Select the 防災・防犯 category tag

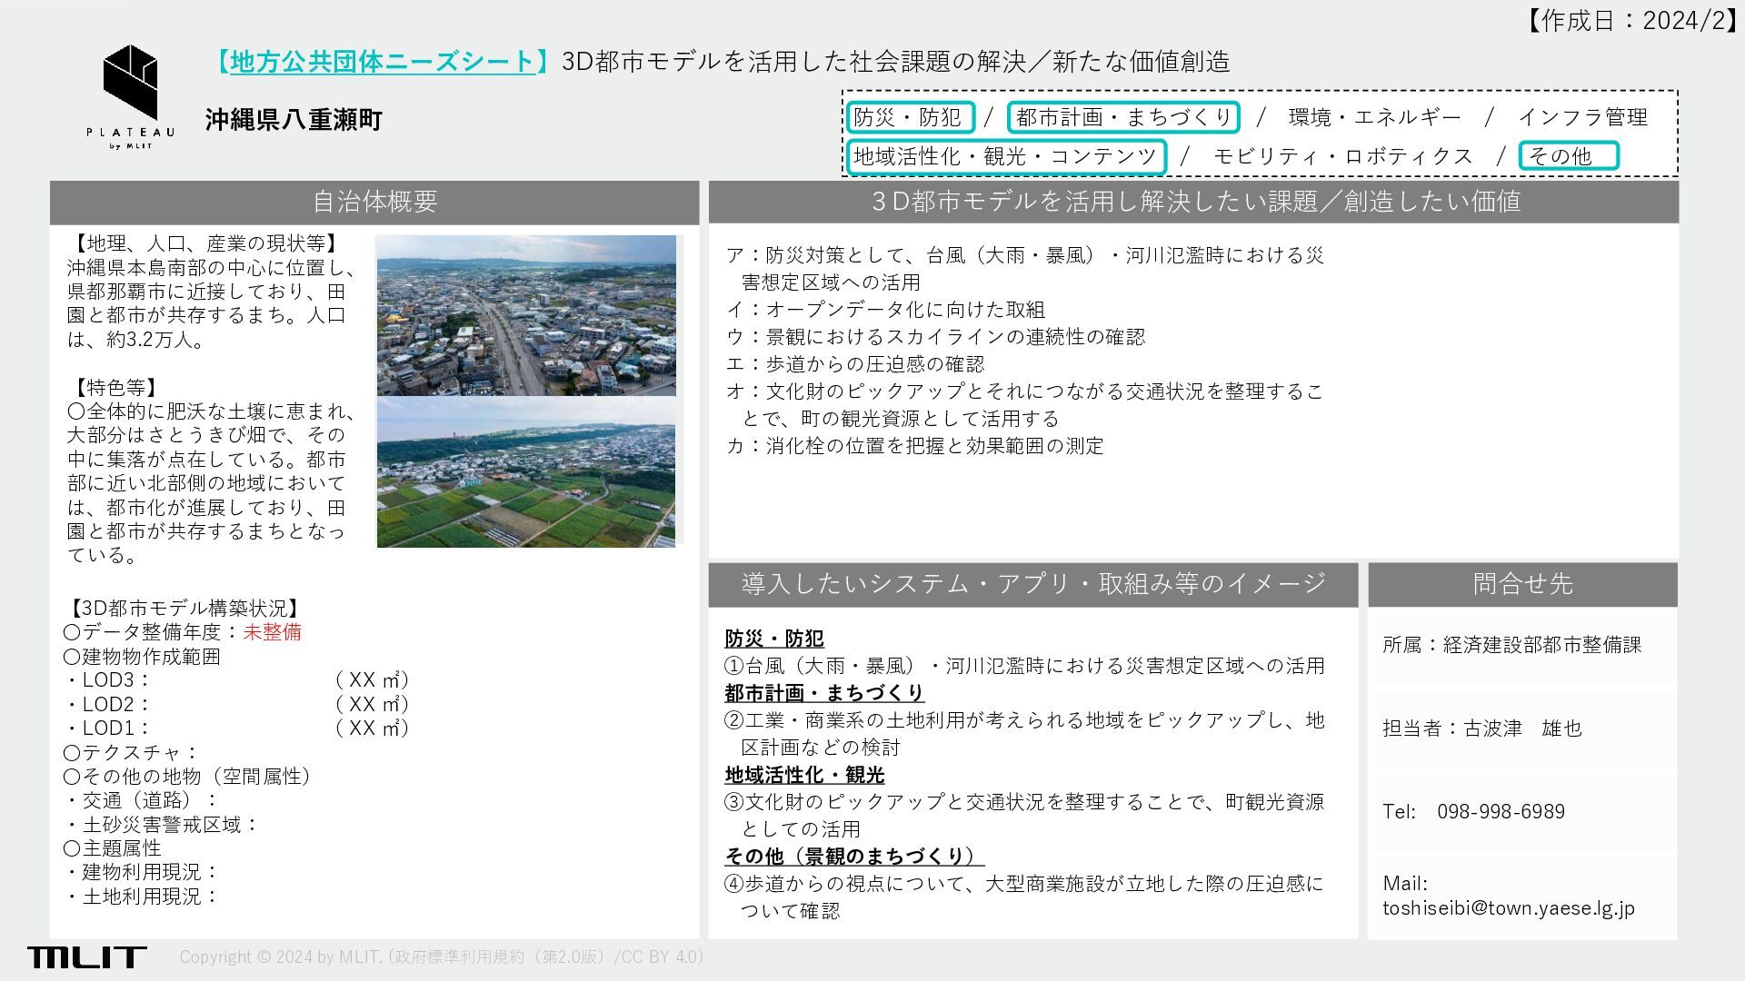pyautogui.click(x=909, y=117)
